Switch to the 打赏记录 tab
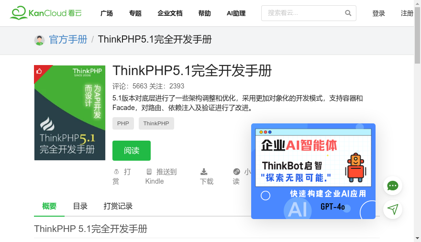The image size is (421, 242). 118,206
